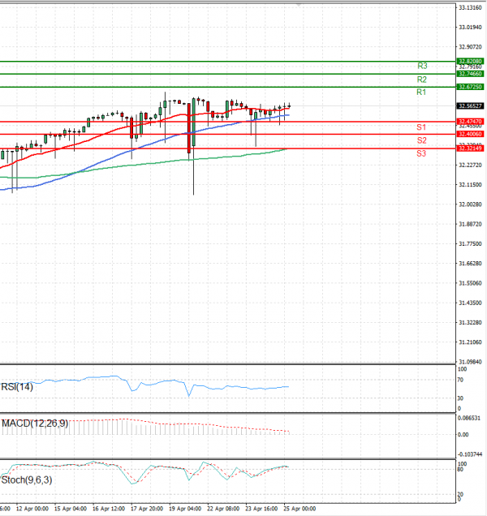The height and width of the screenshot is (516, 487).
Task: Click the 32.11500 price axis value
Action: pos(470,185)
